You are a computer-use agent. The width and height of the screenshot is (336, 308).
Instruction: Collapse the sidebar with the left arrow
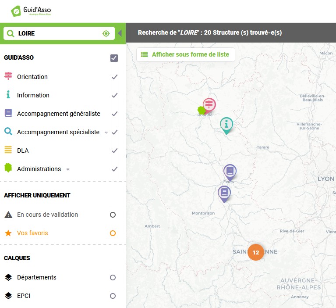click(x=120, y=33)
